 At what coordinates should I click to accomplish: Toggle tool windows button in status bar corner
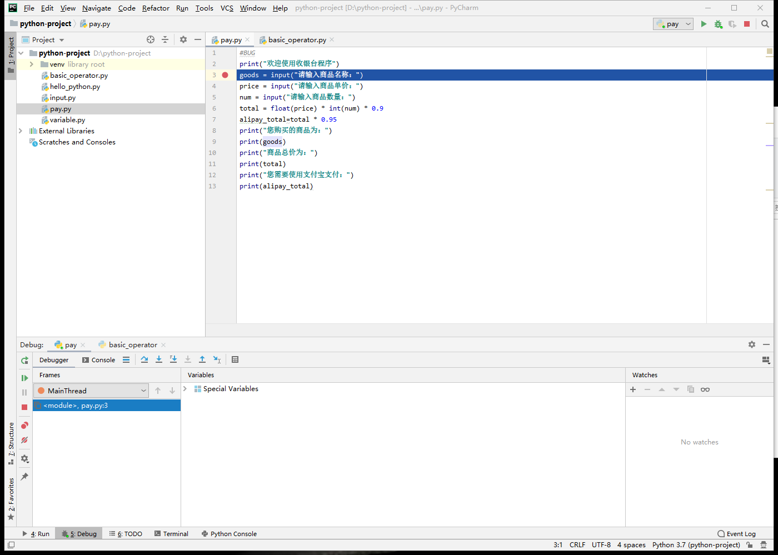point(11,545)
